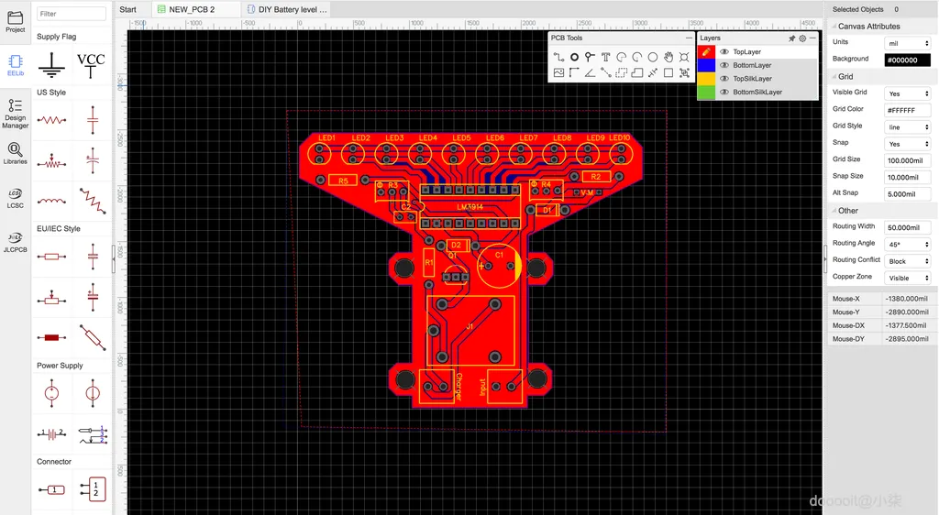Click the Background color #000000 swatch
The image size is (939, 515).
click(907, 60)
